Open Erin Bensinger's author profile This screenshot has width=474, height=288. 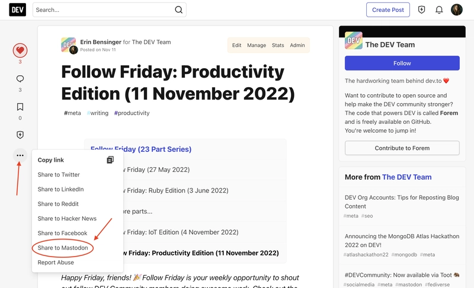coord(101,42)
